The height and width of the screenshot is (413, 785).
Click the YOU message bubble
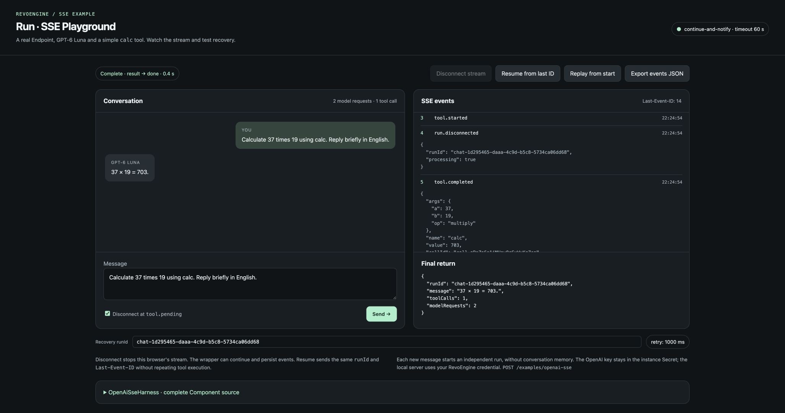[315, 136]
